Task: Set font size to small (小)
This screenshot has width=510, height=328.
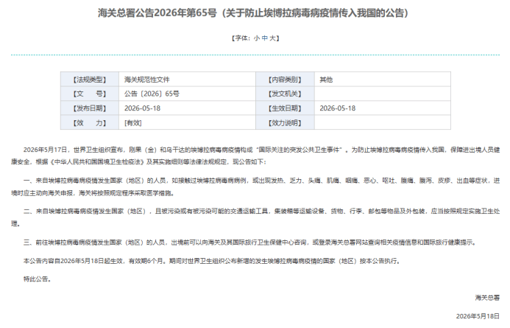Action: 257,38
